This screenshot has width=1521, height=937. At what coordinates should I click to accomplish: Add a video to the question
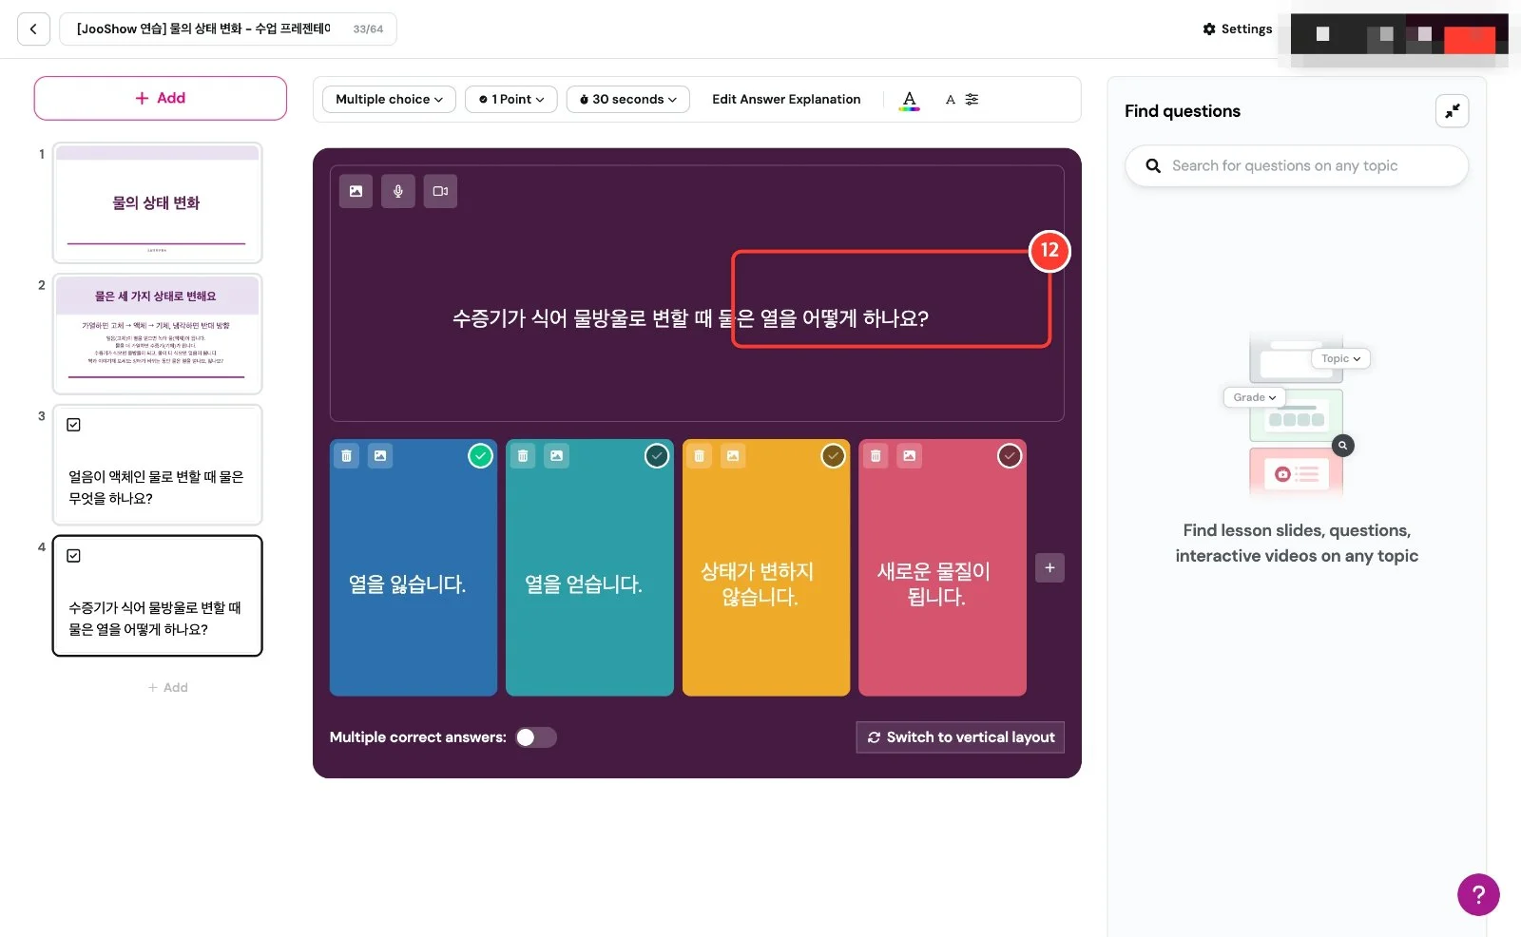click(440, 191)
